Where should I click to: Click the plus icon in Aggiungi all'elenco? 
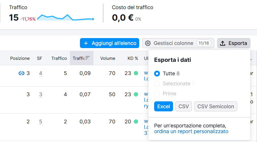(86, 43)
